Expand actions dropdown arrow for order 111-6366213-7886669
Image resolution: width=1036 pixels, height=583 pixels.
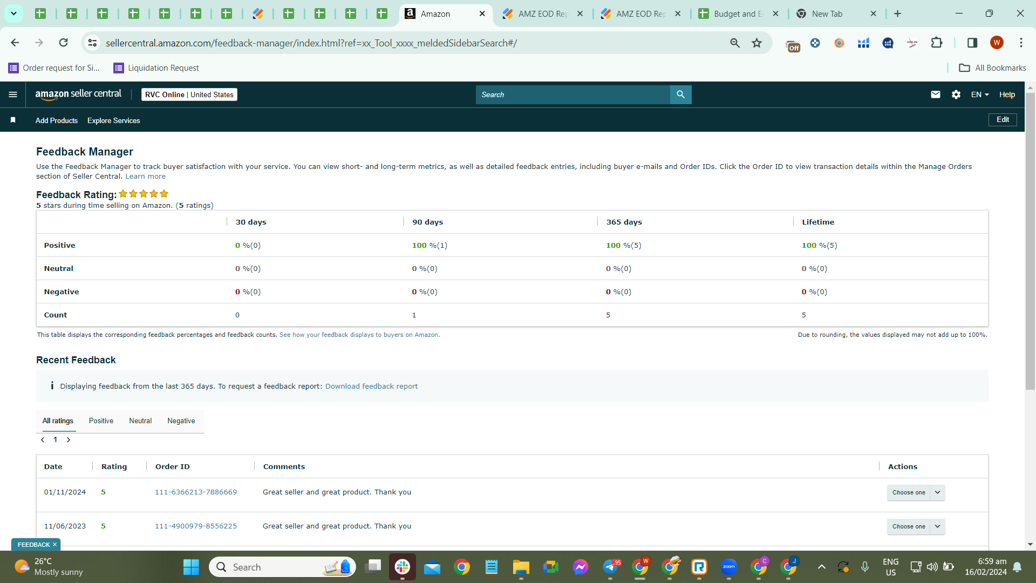click(938, 492)
